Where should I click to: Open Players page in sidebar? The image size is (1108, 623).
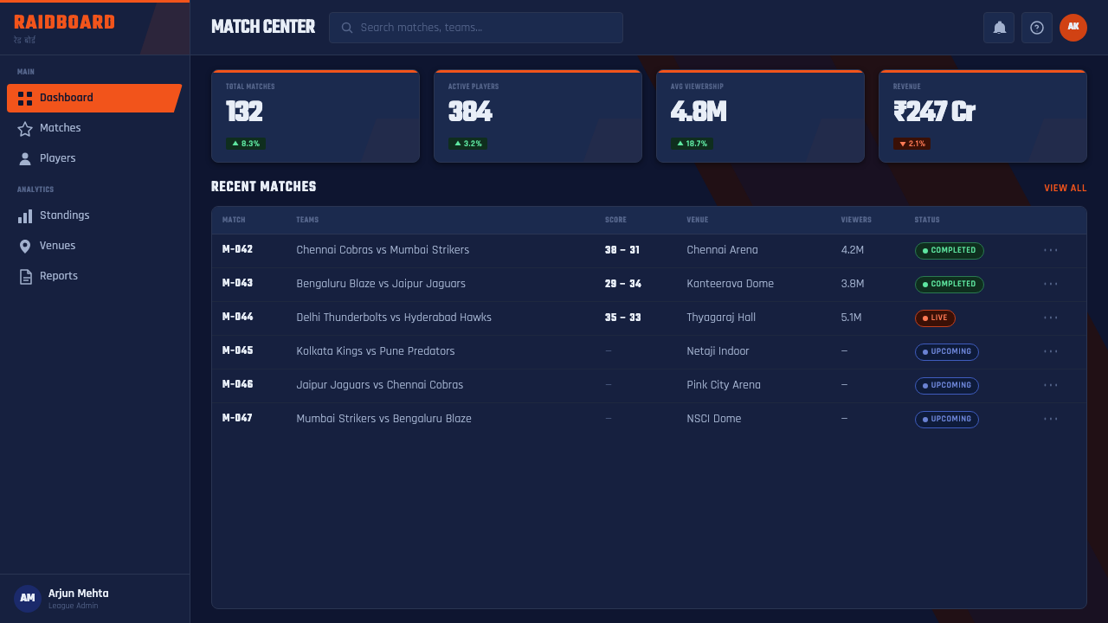pos(94,158)
